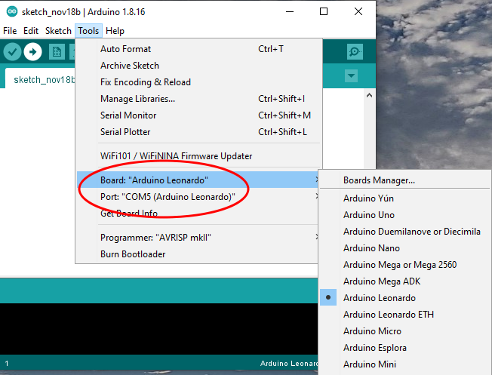492x375 pixels.
Task: Open the tab options dropdown arrow
Action: tap(351, 75)
